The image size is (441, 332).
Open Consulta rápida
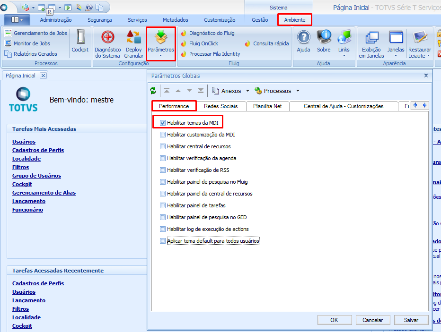tap(267, 43)
